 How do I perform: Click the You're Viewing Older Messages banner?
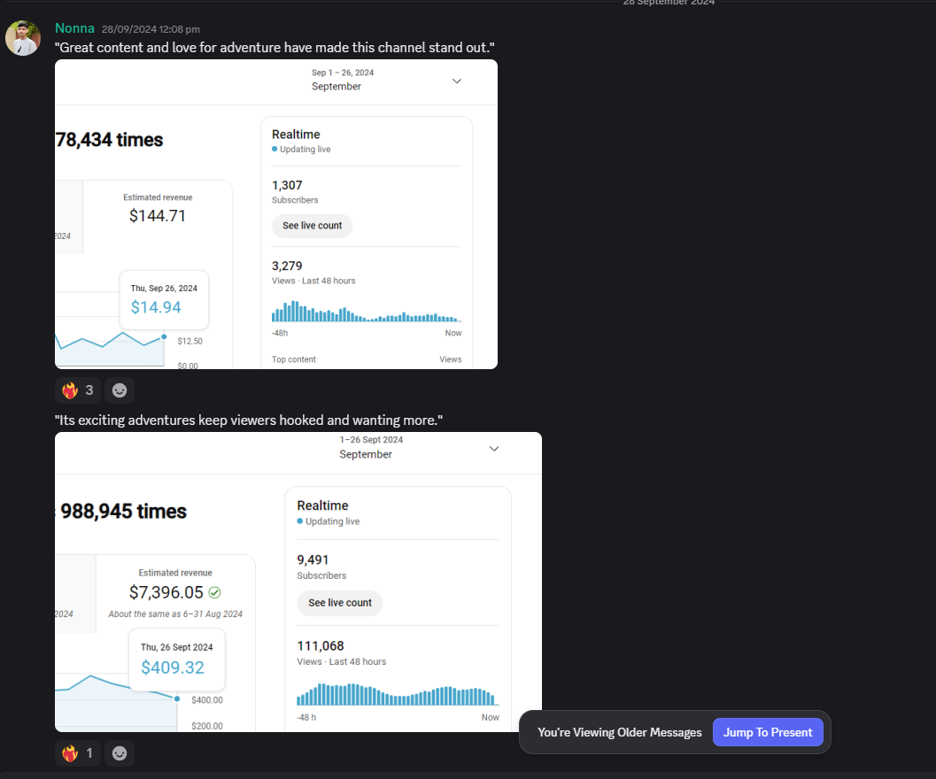click(x=620, y=732)
